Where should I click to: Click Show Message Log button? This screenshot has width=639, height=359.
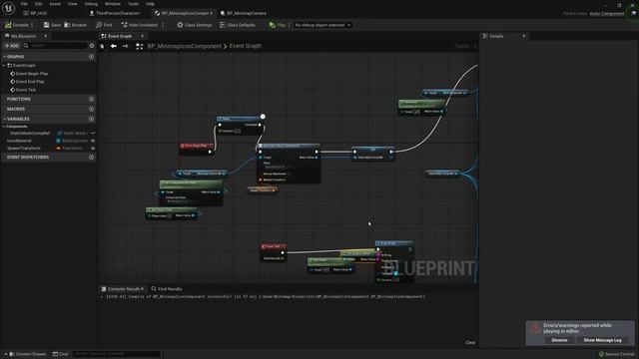[602, 340]
